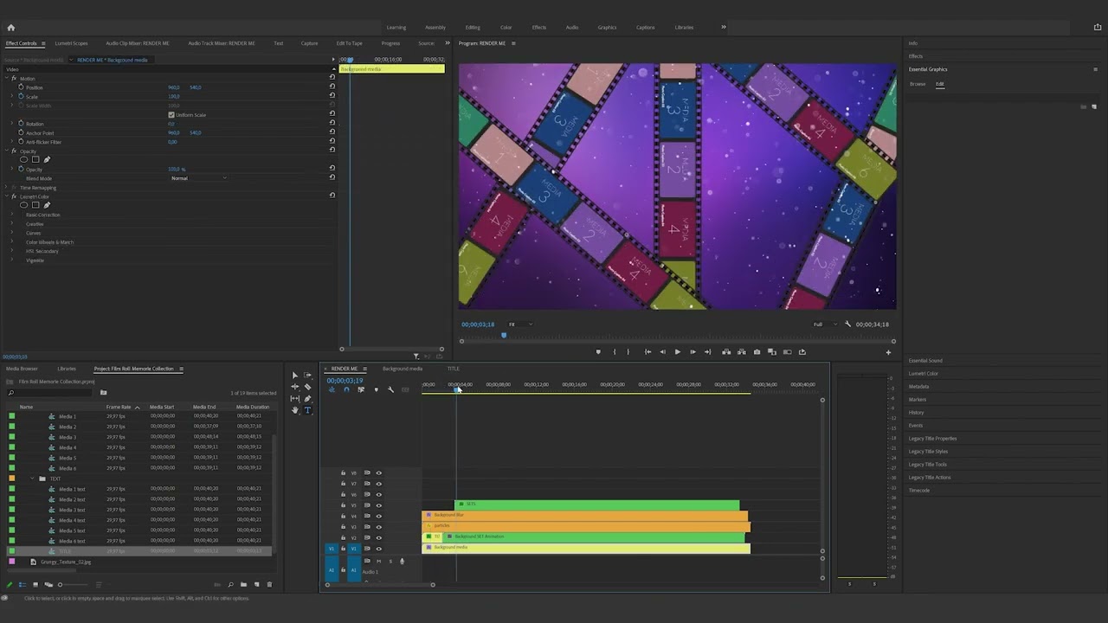The image size is (1108, 623).
Task: Open Program Monitor wrench settings
Action: [847, 324]
